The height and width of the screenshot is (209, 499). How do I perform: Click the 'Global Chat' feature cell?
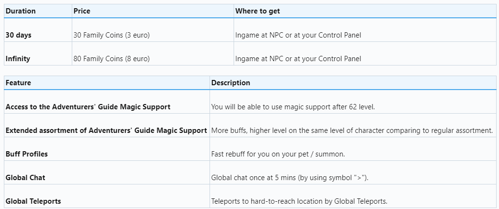26,178
